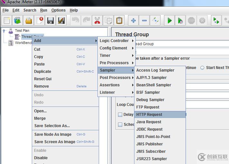Choose JMS Subscriber
Image resolution: width=229 pixels, height=164 pixels.
[160, 151]
